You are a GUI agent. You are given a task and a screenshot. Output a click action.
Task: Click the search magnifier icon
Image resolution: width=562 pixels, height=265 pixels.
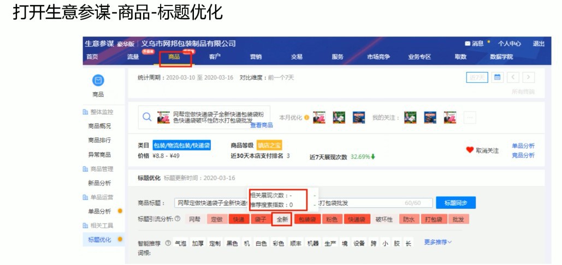coord(146,117)
